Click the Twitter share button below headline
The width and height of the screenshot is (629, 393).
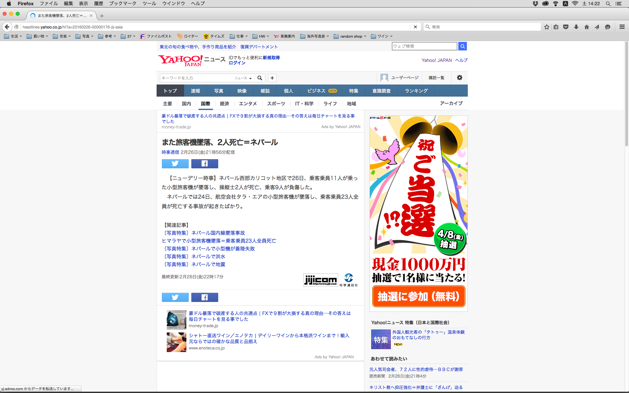tap(175, 163)
